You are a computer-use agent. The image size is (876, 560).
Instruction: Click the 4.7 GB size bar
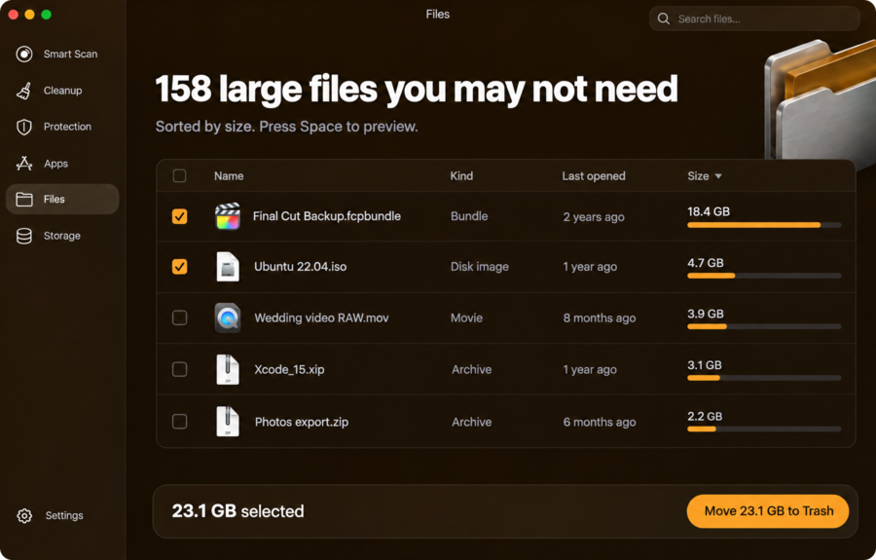coord(764,276)
